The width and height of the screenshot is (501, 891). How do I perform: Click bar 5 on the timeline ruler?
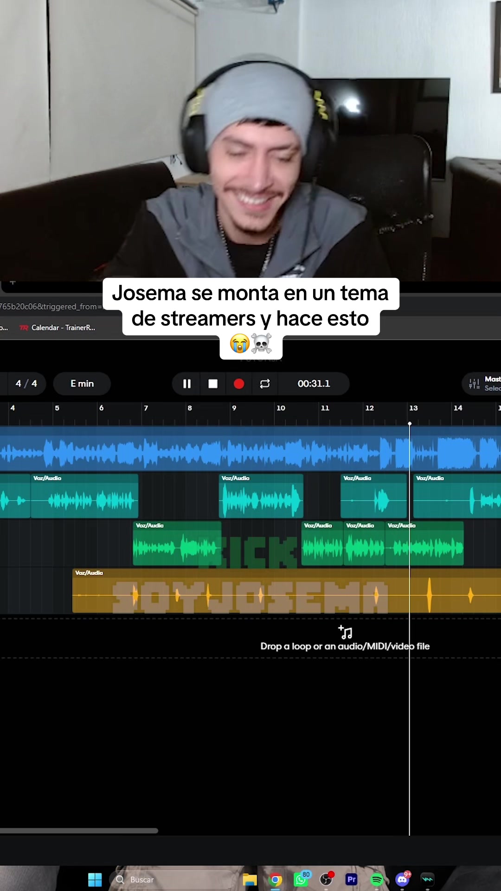point(57,408)
